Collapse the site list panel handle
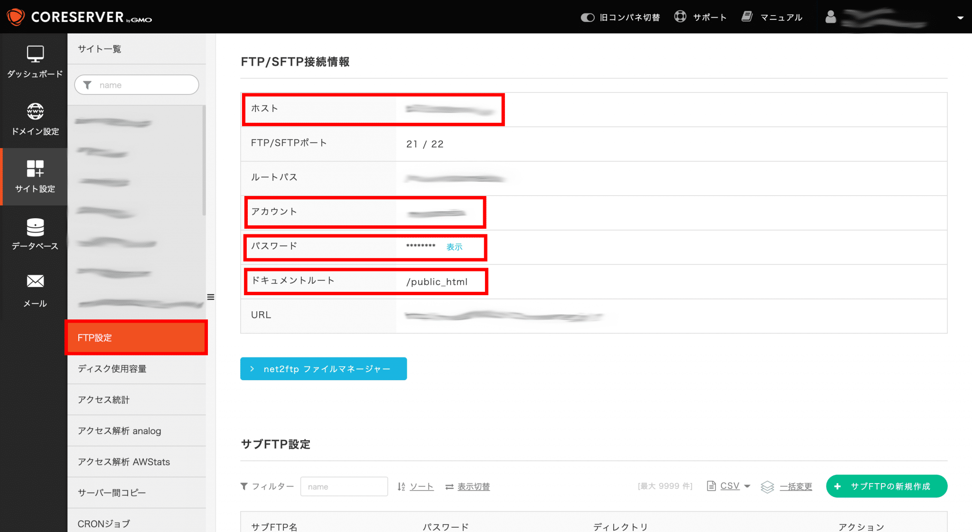The image size is (972, 532). pos(211,297)
